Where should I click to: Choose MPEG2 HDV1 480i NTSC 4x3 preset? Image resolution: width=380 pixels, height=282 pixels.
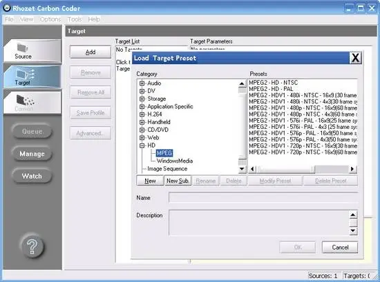click(x=303, y=101)
